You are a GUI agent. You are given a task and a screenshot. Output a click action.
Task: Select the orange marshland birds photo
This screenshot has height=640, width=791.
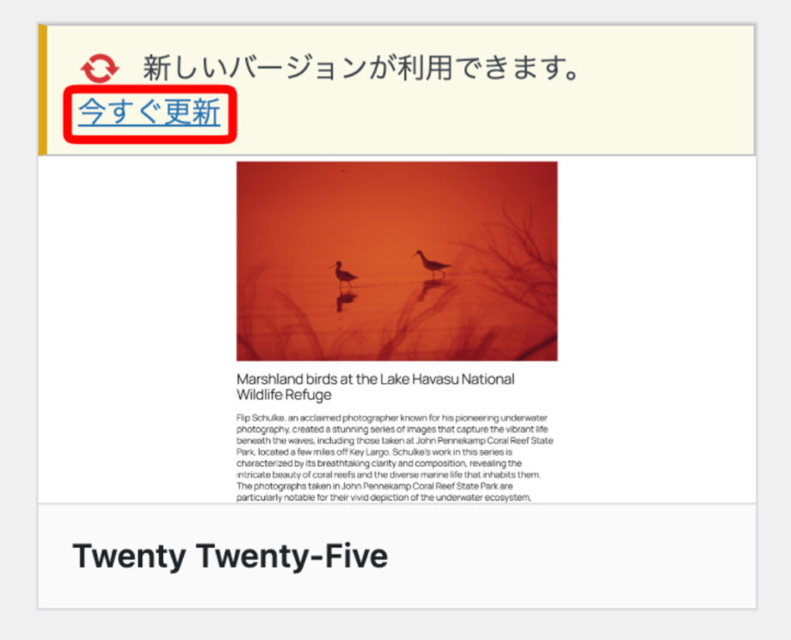click(397, 261)
